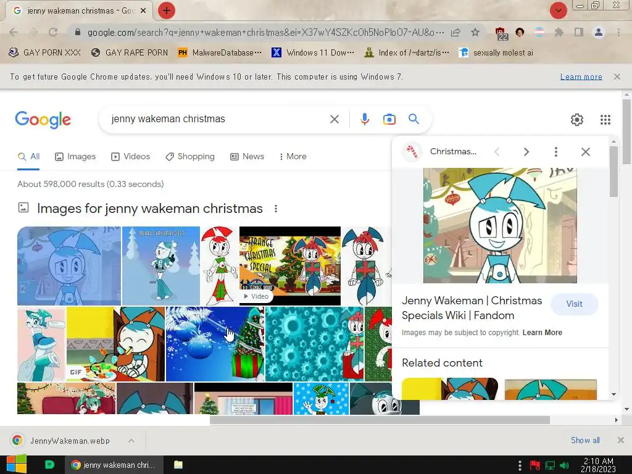The image size is (632, 474).
Task: Click the Images for jenny wakeman christmas heading
Action: [149, 209]
